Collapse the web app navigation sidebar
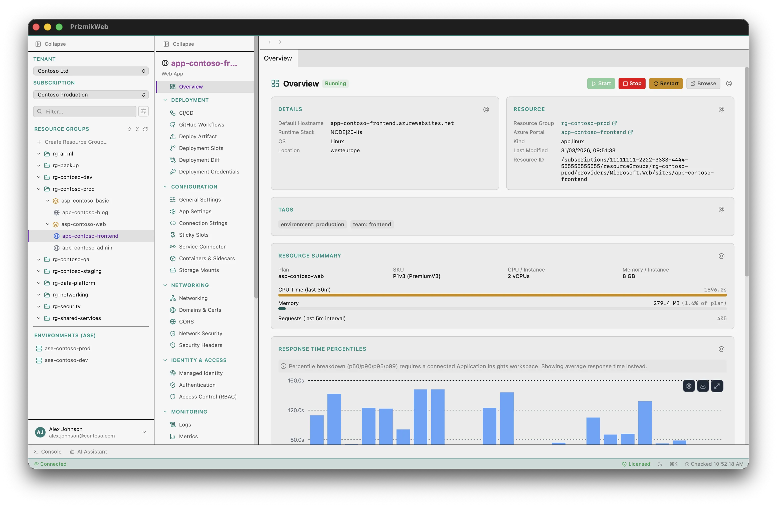This screenshot has height=506, width=777. [178, 44]
